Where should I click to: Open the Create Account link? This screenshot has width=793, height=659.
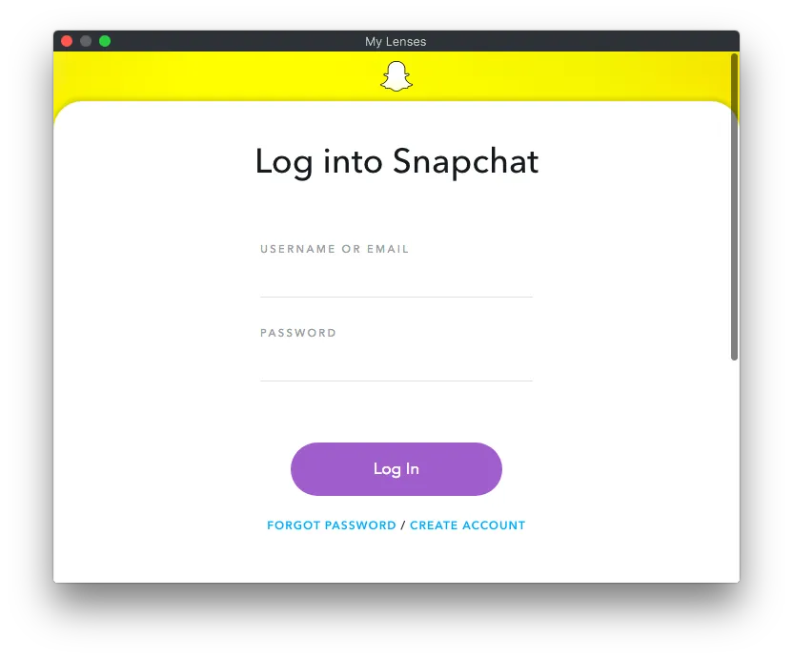[x=467, y=525]
